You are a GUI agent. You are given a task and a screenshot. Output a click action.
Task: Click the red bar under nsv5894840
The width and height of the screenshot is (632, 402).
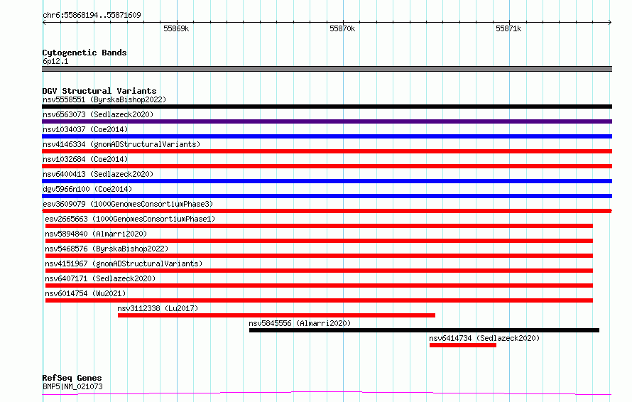click(320, 241)
